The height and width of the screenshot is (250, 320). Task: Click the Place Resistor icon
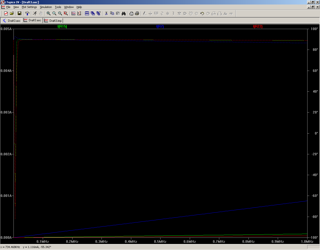click(x=162, y=14)
